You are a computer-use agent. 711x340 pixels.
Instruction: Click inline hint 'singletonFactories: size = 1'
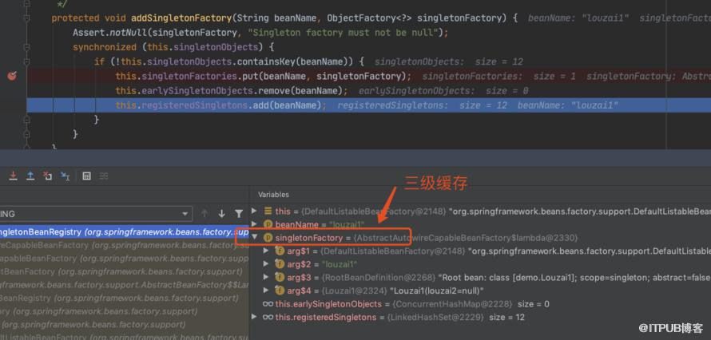(x=498, y=76)
